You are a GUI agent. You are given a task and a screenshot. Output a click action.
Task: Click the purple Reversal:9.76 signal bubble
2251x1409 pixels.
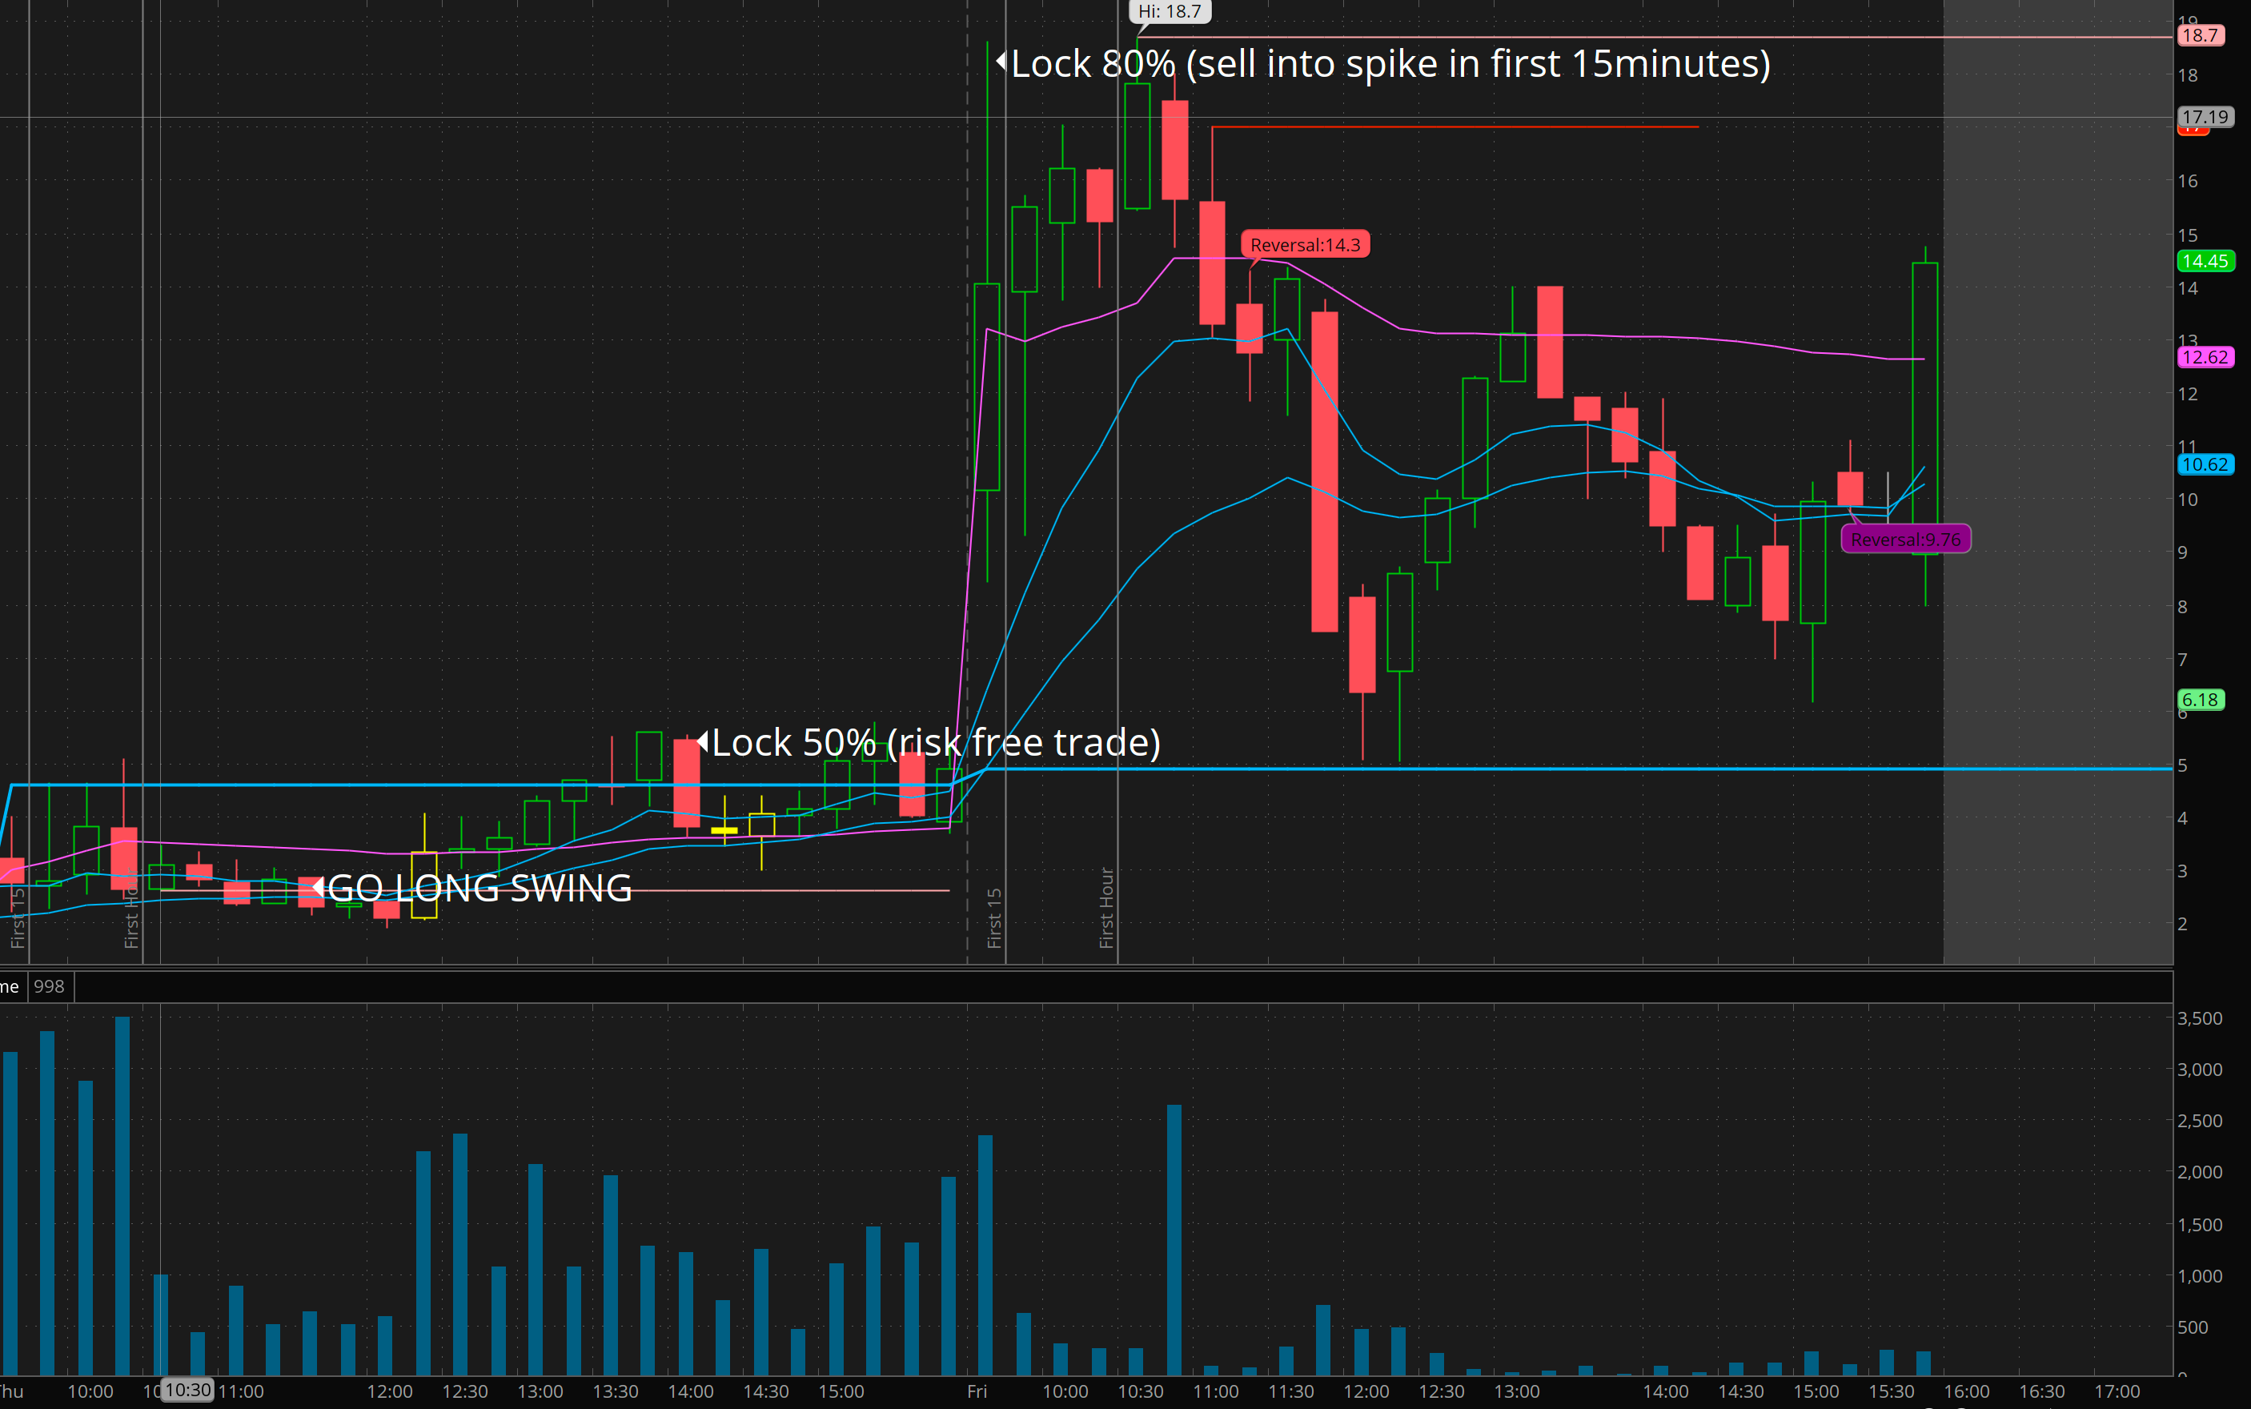tap(1905, 539)
